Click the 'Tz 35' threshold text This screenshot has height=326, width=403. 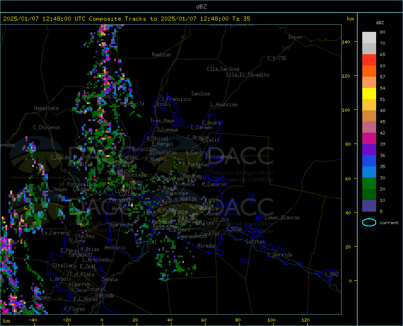[241, 19]
